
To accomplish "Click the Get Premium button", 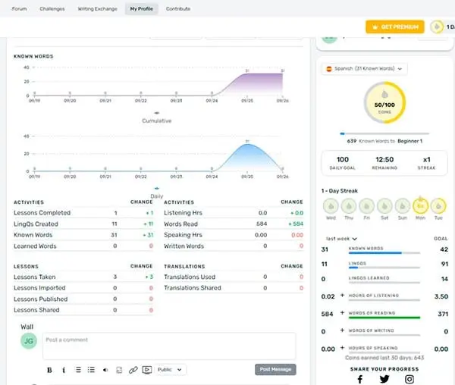I will (x=395, y=27).
